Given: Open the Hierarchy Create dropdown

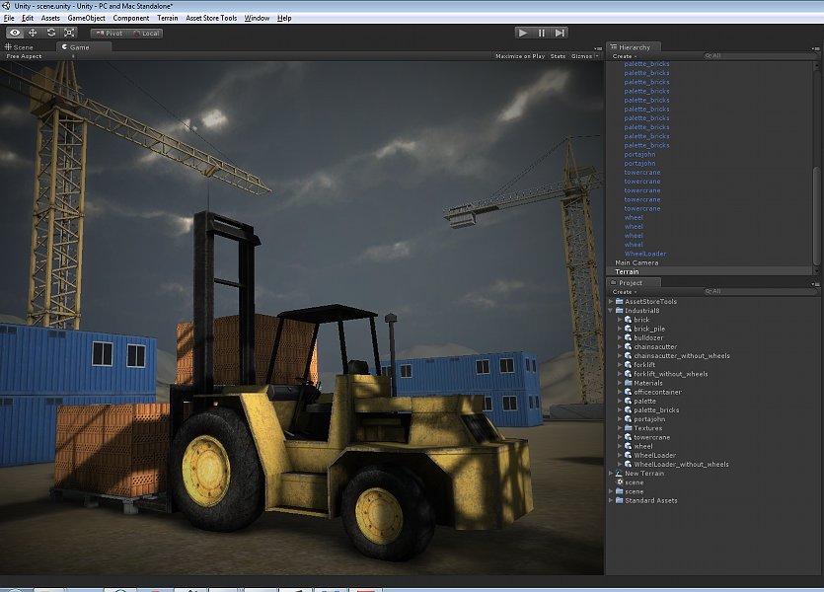Looking at the screenshot, I should click(x=625, y=56).
